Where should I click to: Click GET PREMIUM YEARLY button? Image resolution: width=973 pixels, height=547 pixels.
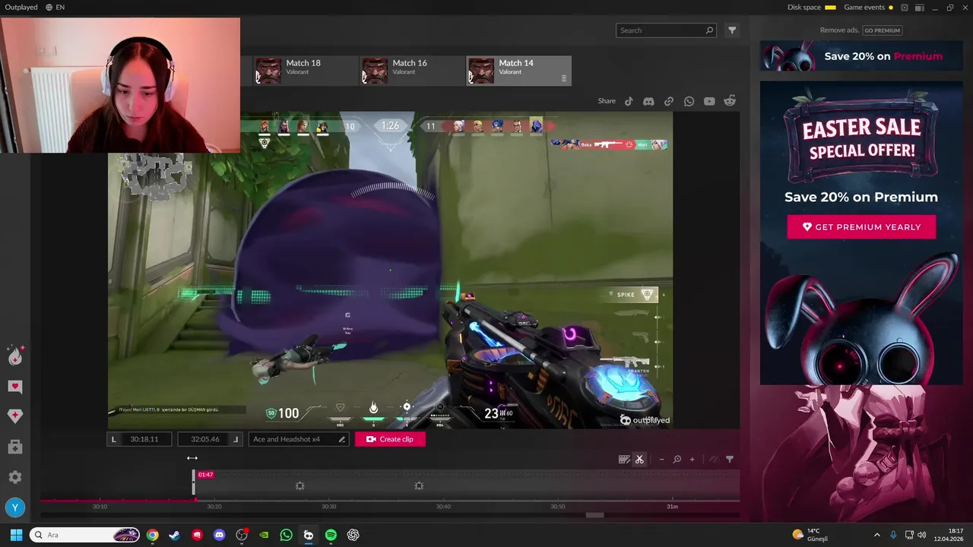point(861,227)
